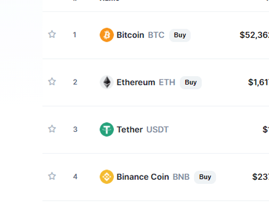The image size is (269, 214).
Task: Open the Buy option for Ethereum
Action: 191,83
